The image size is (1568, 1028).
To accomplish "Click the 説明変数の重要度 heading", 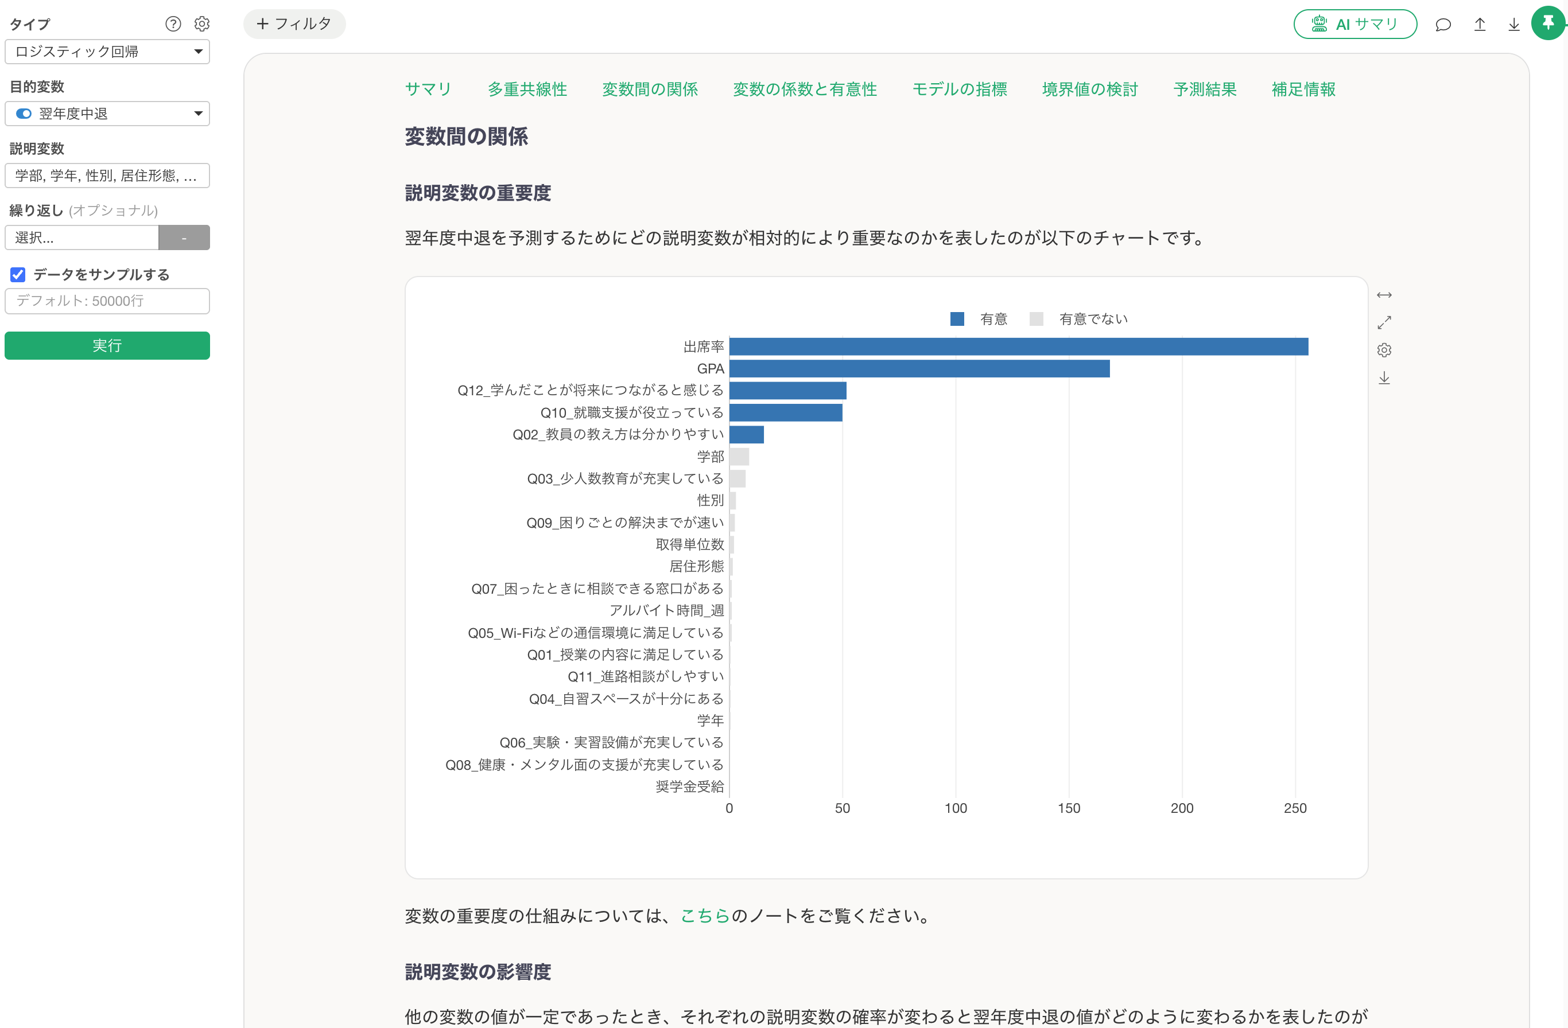I will click(478, 193).
